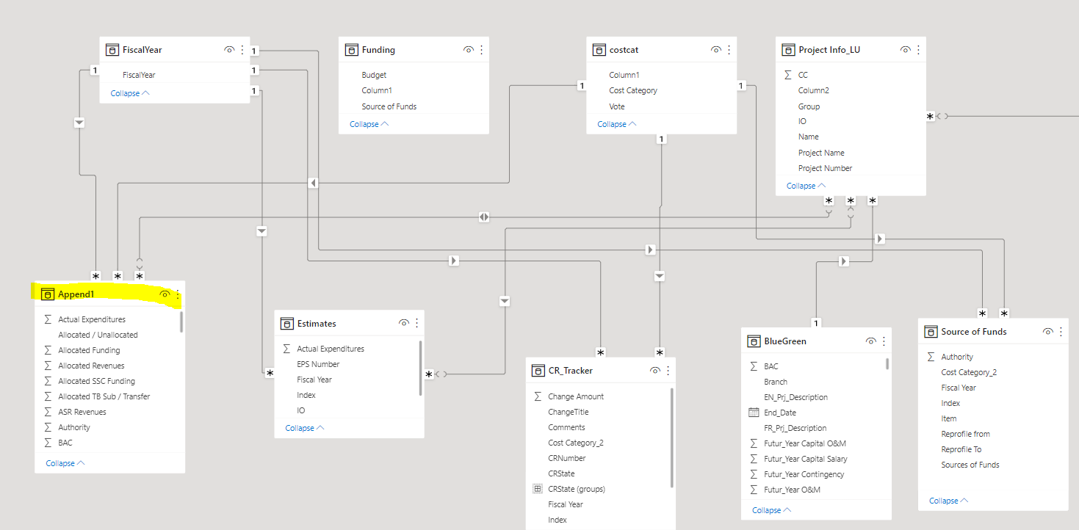Screen dimensions: 1079x530
Task: Toggle visibility of Funding table
Action: [x=469, y=50]
